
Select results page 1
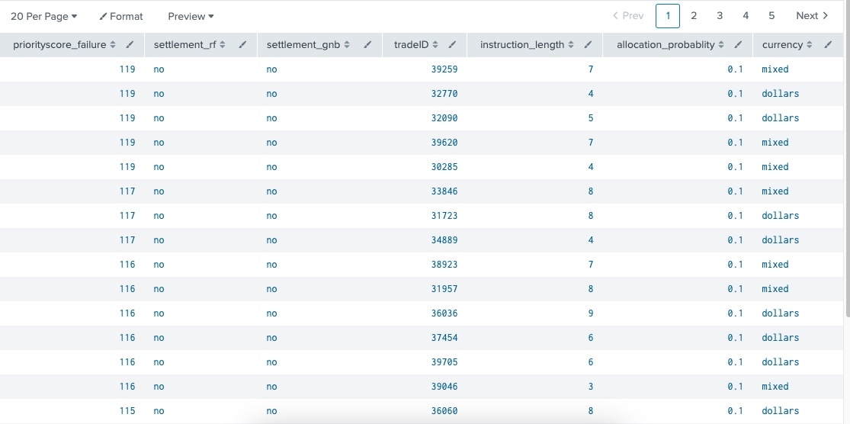(x=668, y=16)
